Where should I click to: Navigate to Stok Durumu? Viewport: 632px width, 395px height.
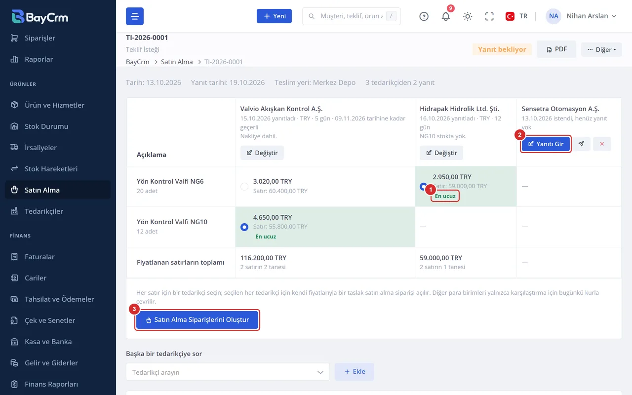point(58,126)
